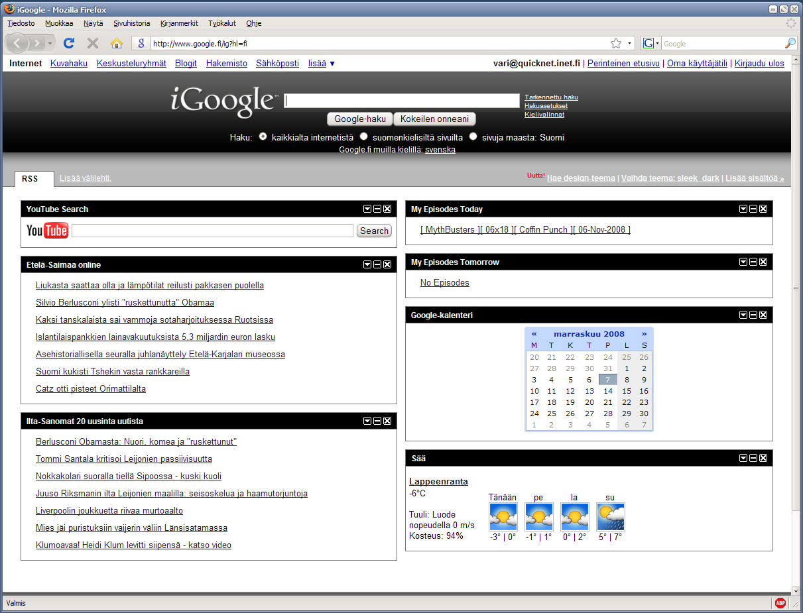Close the Google-kalenteri gadget

click(x=763, y=315)
